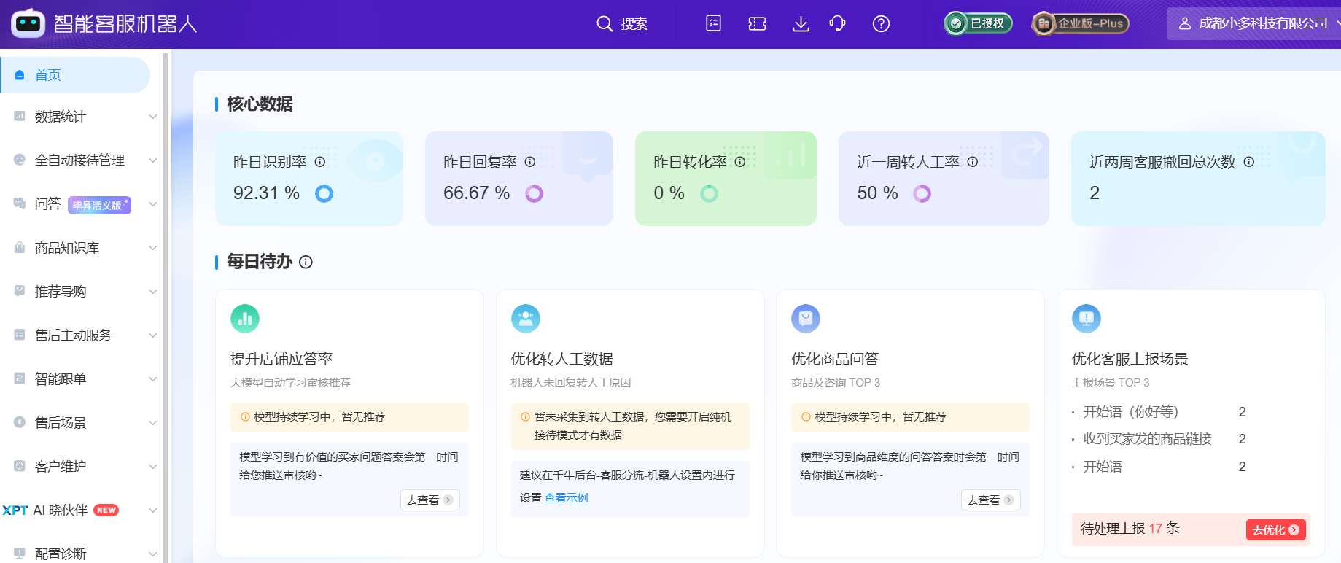Expand chevron next to 售后主动服务
Screen dimensions: 1341x563
[152, 335]
